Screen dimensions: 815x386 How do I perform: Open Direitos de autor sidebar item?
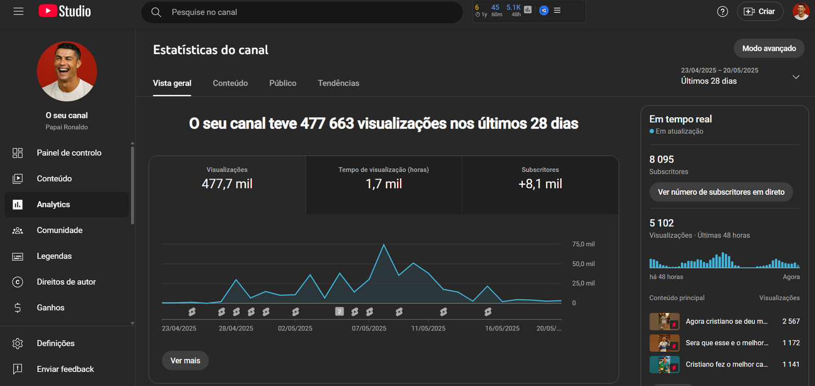67,281
